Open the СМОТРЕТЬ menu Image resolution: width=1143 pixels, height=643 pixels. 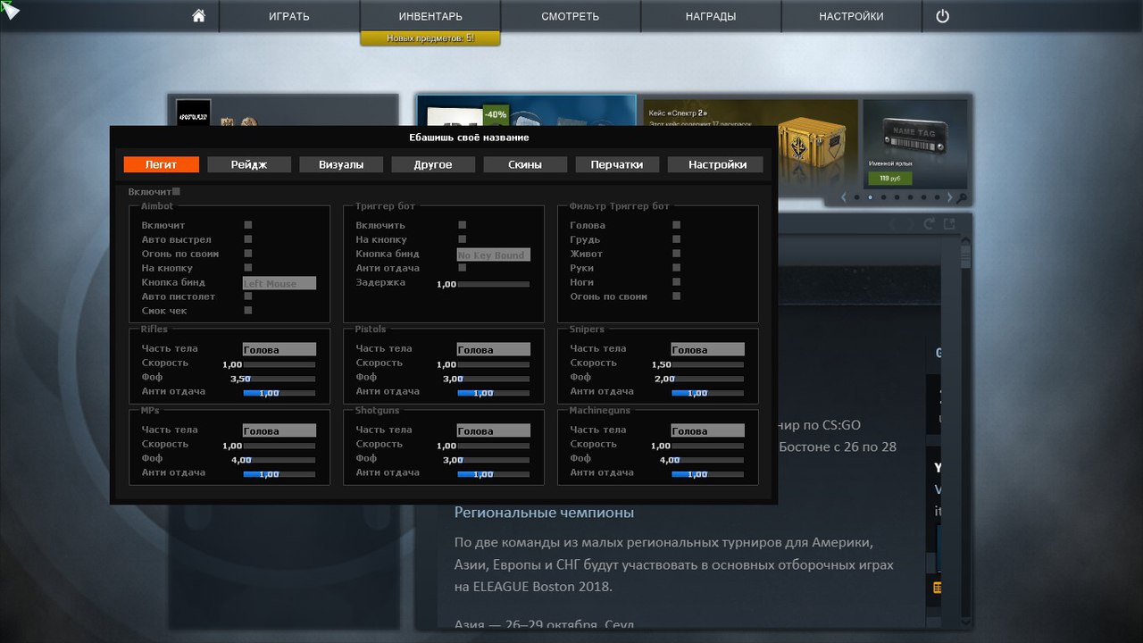coord(571,16)
